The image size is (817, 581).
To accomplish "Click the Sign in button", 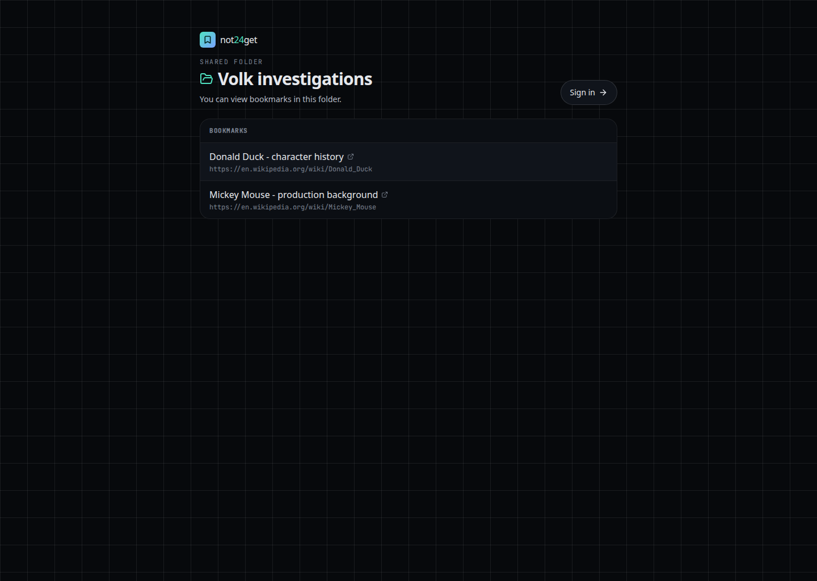I will pyautogui.click(x=588, y=92).
